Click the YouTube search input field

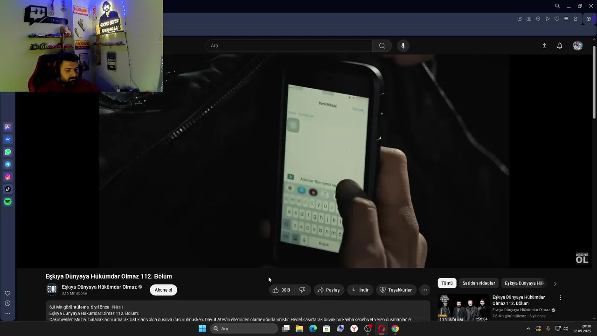point(289,46)
